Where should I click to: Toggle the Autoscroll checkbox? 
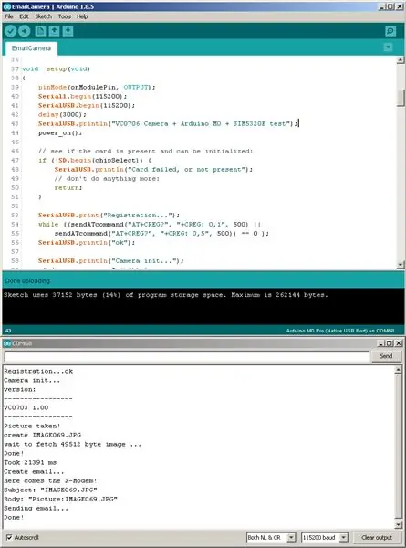(9, 537)
